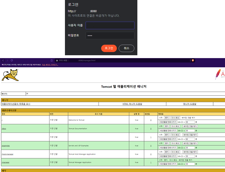Viewport: 225px width, 172px height.
Task: Click 배치된 것을 제거 in Tomcat Documentation row
Action: pyautogui.click(x=190, y=126)
